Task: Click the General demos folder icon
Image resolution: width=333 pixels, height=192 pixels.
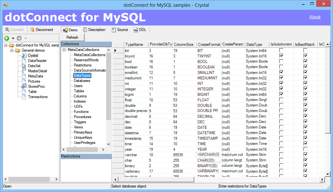Action: (x=18, y=50)
